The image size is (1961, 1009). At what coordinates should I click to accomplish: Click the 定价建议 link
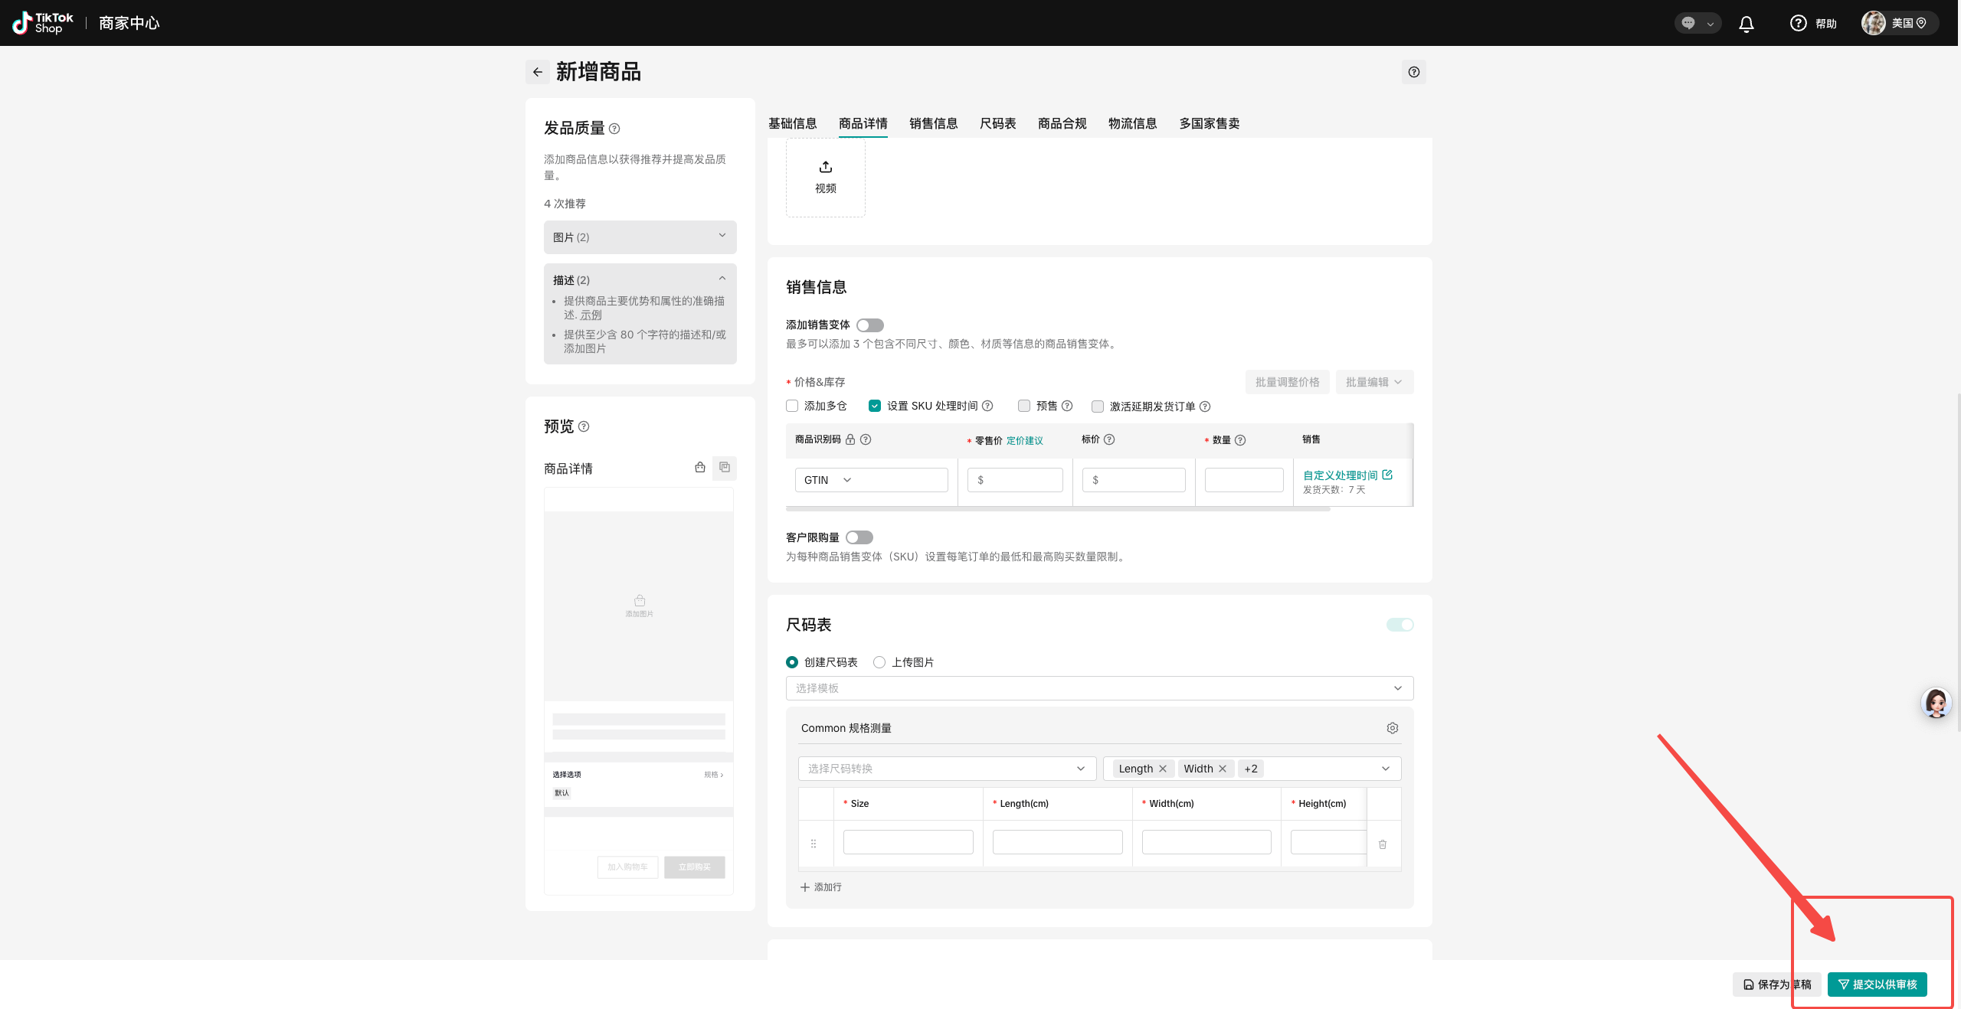click(1024, 440)
